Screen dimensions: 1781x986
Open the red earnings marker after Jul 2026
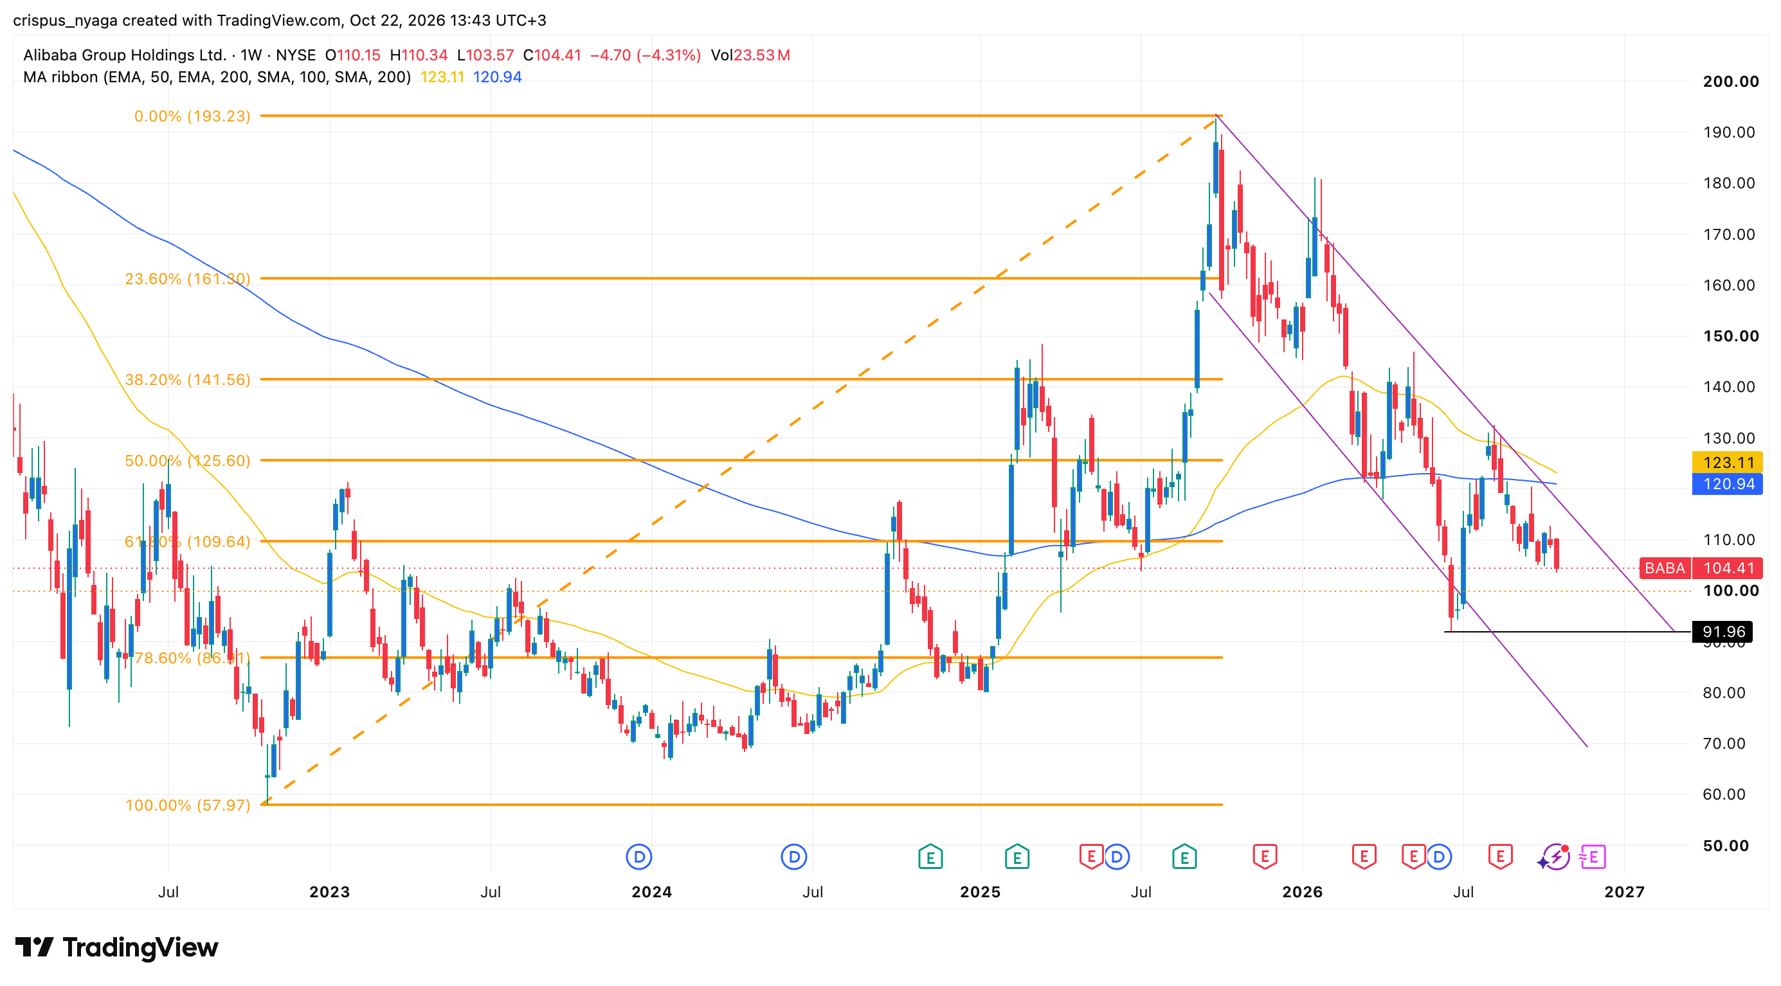[x=1500, y=857]
